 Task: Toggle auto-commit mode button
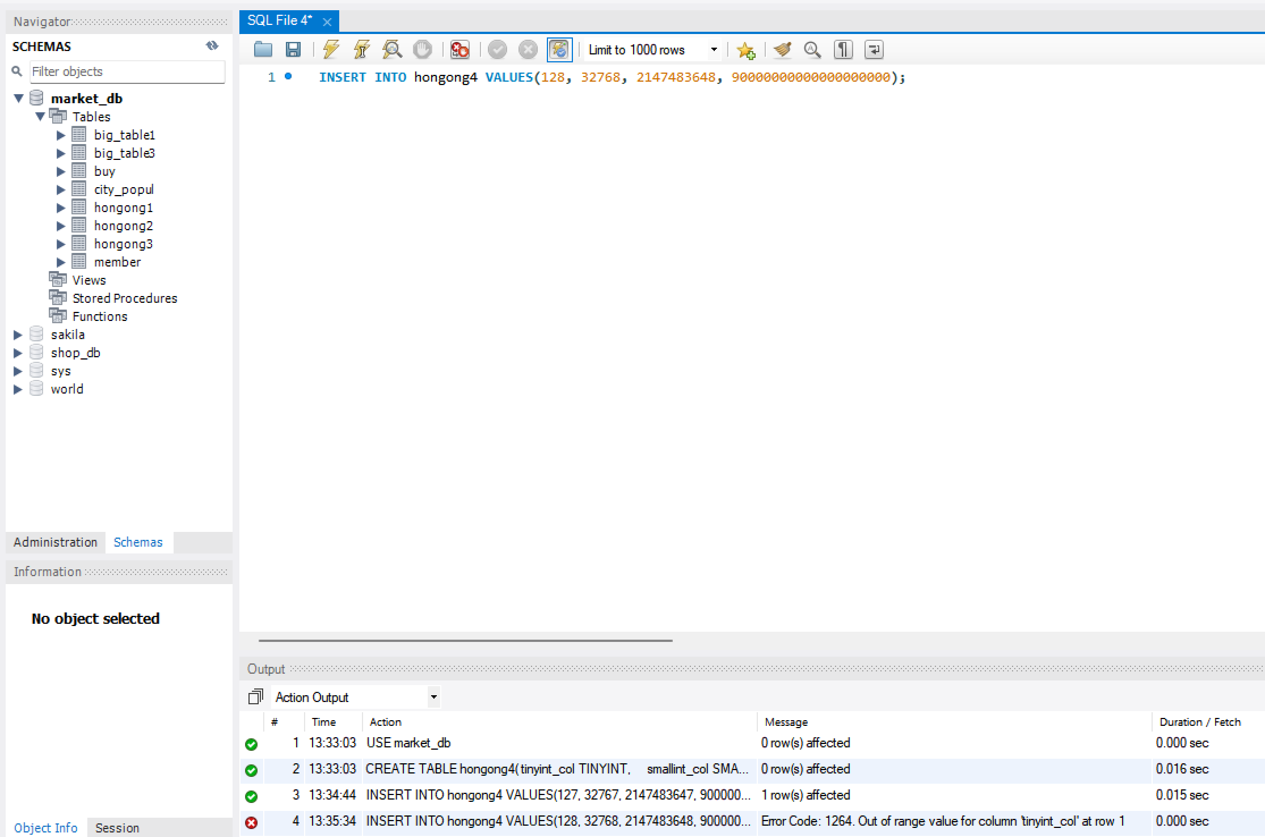pyautogui.click(x=559, y=50)
